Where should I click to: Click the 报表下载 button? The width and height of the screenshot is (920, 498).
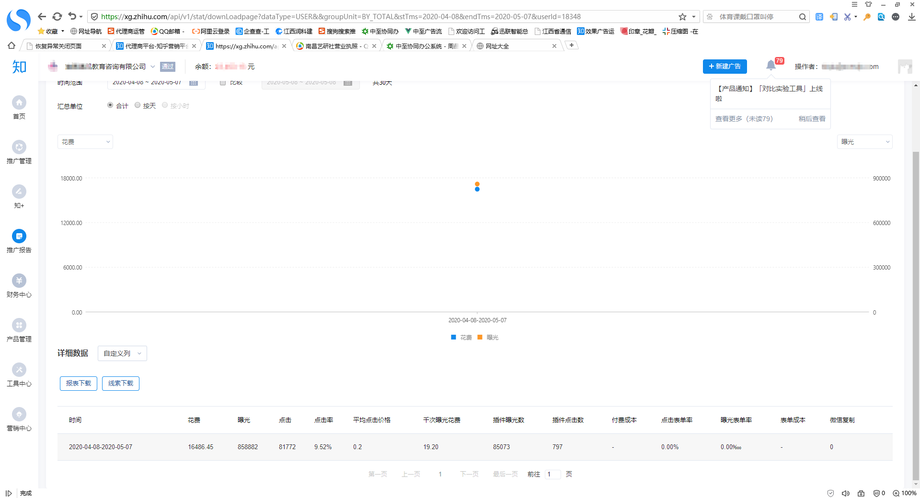point(79,384)
